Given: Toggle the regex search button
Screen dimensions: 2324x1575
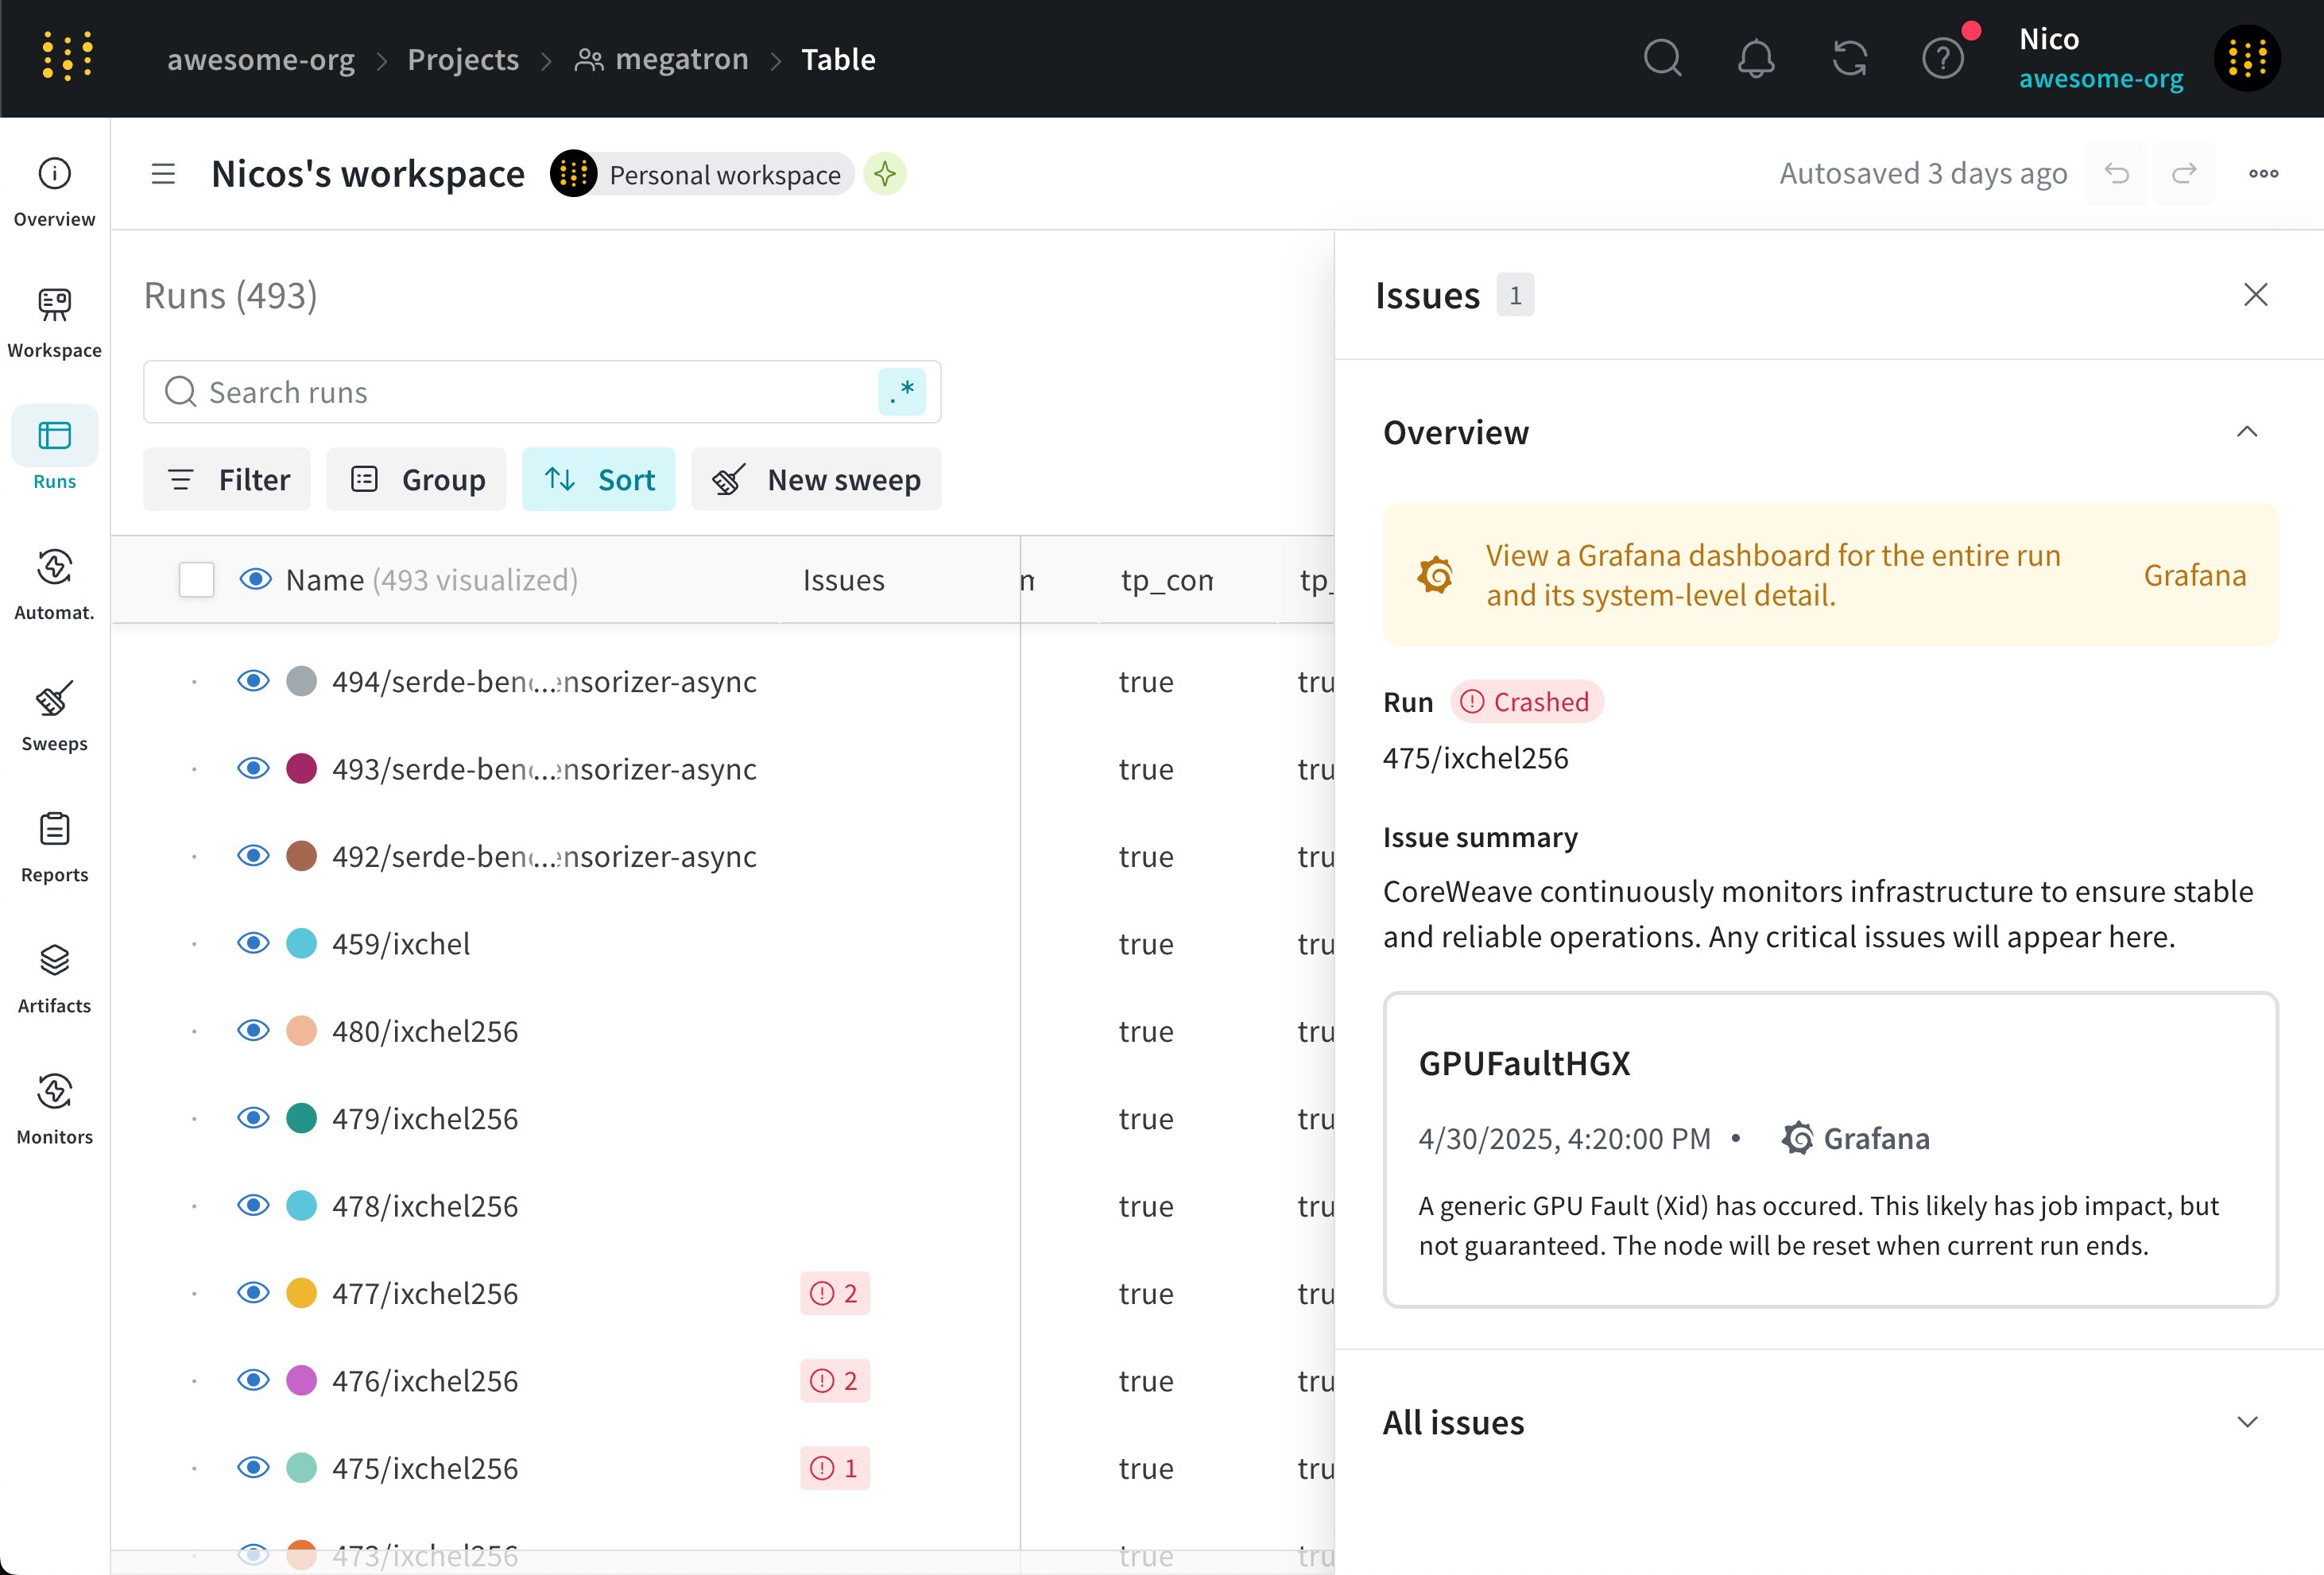Looking at the screenshot, I should (901, 392).
